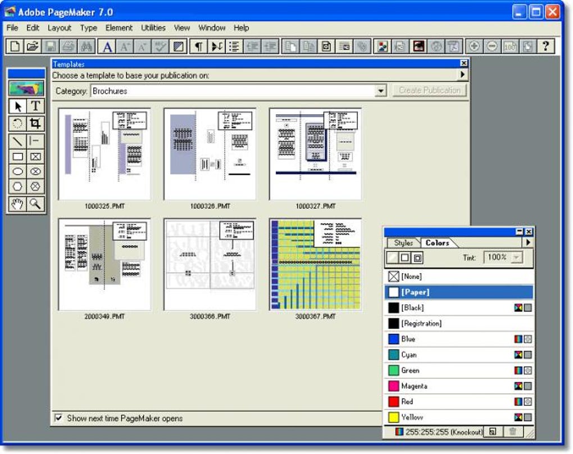This screenshot has width=573, height=454.
Task: Open the Category Brochures dropdown
Action: pyautogui.click(x=380, y=91)
